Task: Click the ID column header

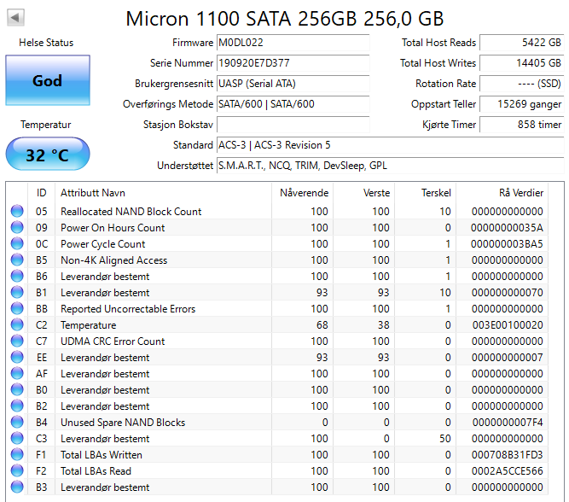Action: pyautogui.click(x=41, y=192)
